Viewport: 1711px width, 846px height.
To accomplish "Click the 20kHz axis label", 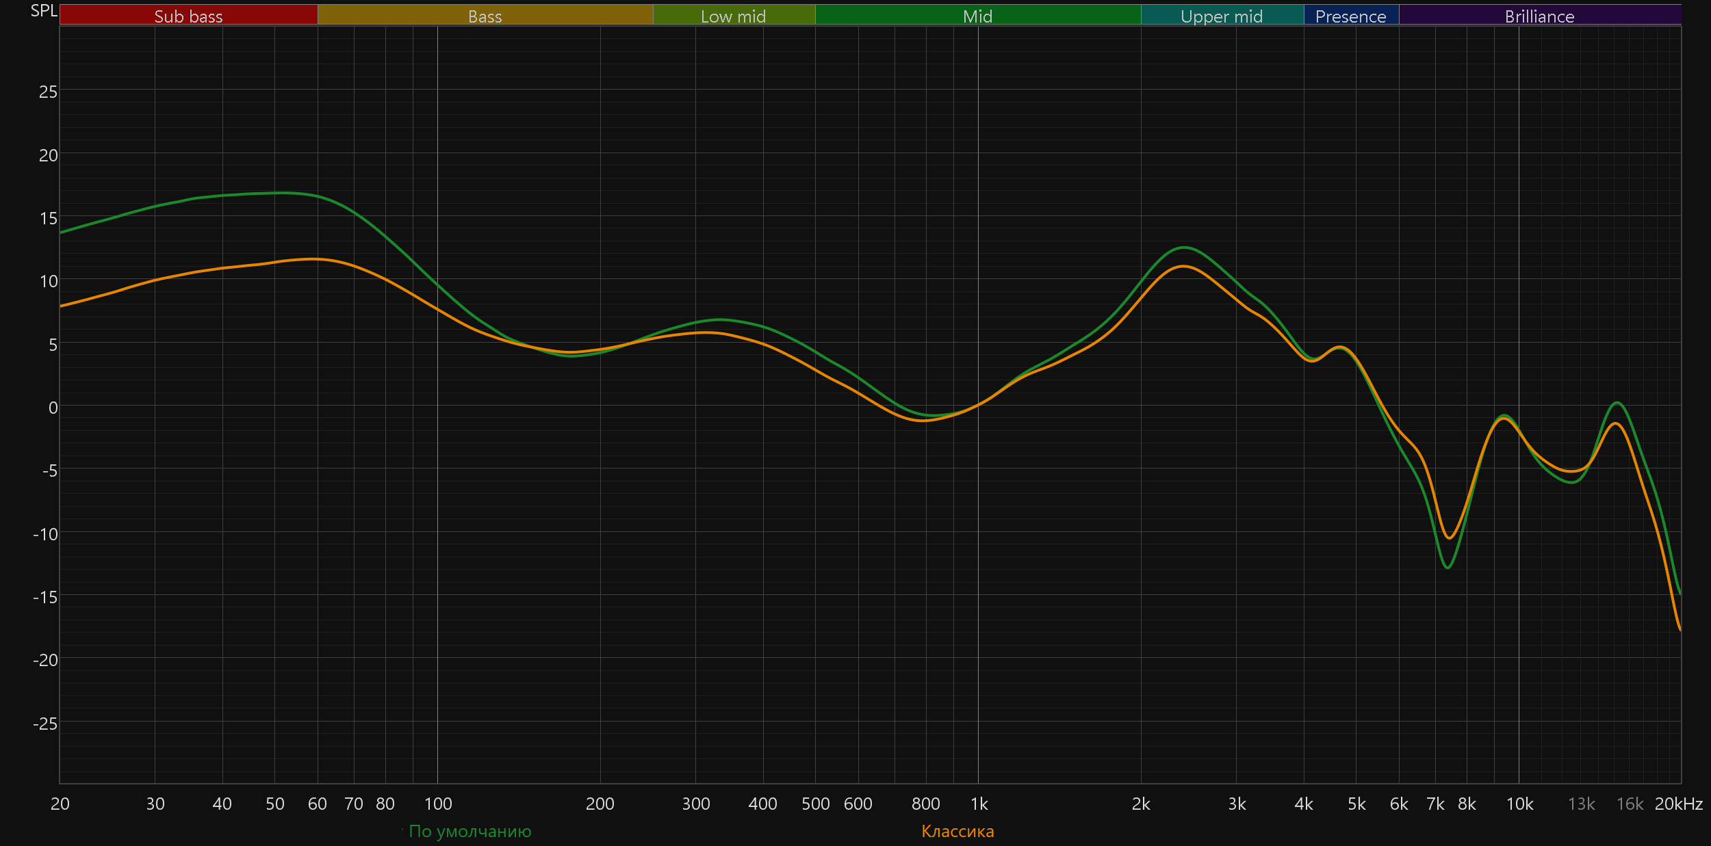I will (x=1678, y=804).
